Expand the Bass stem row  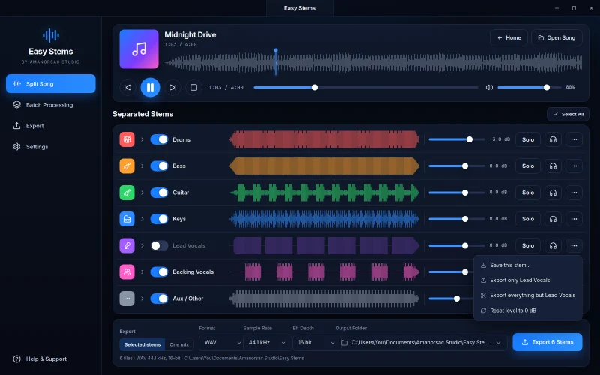pos(142,166)
